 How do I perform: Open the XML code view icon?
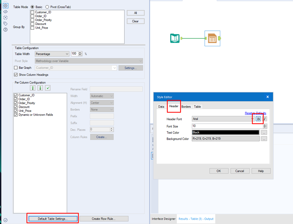point(5,12)
